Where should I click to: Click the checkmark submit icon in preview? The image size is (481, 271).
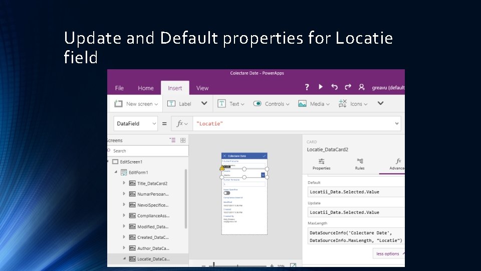coord(264,156)
